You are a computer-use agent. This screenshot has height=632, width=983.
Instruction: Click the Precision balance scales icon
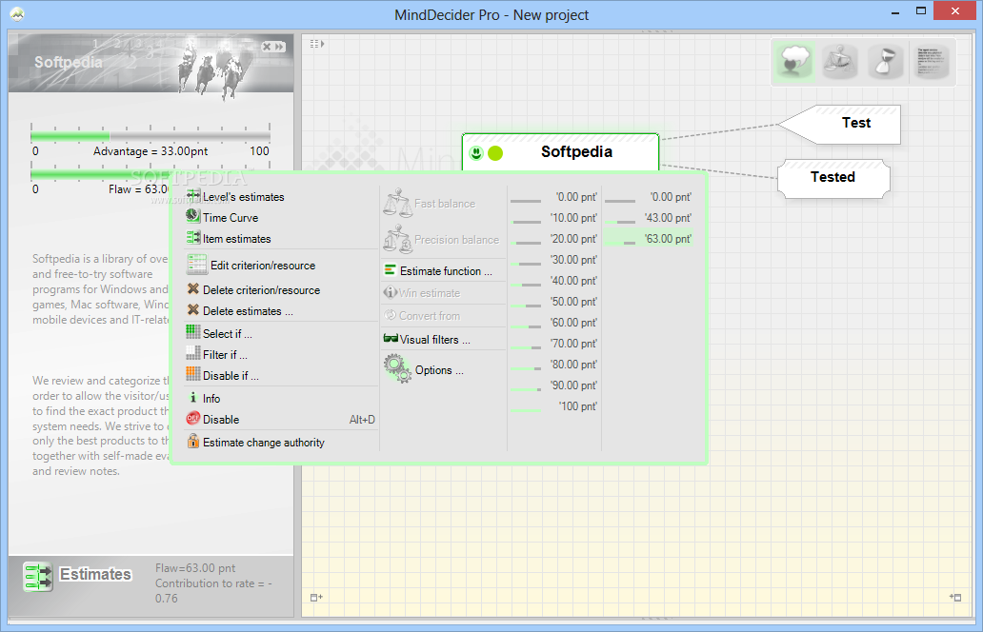click(397, 239)
